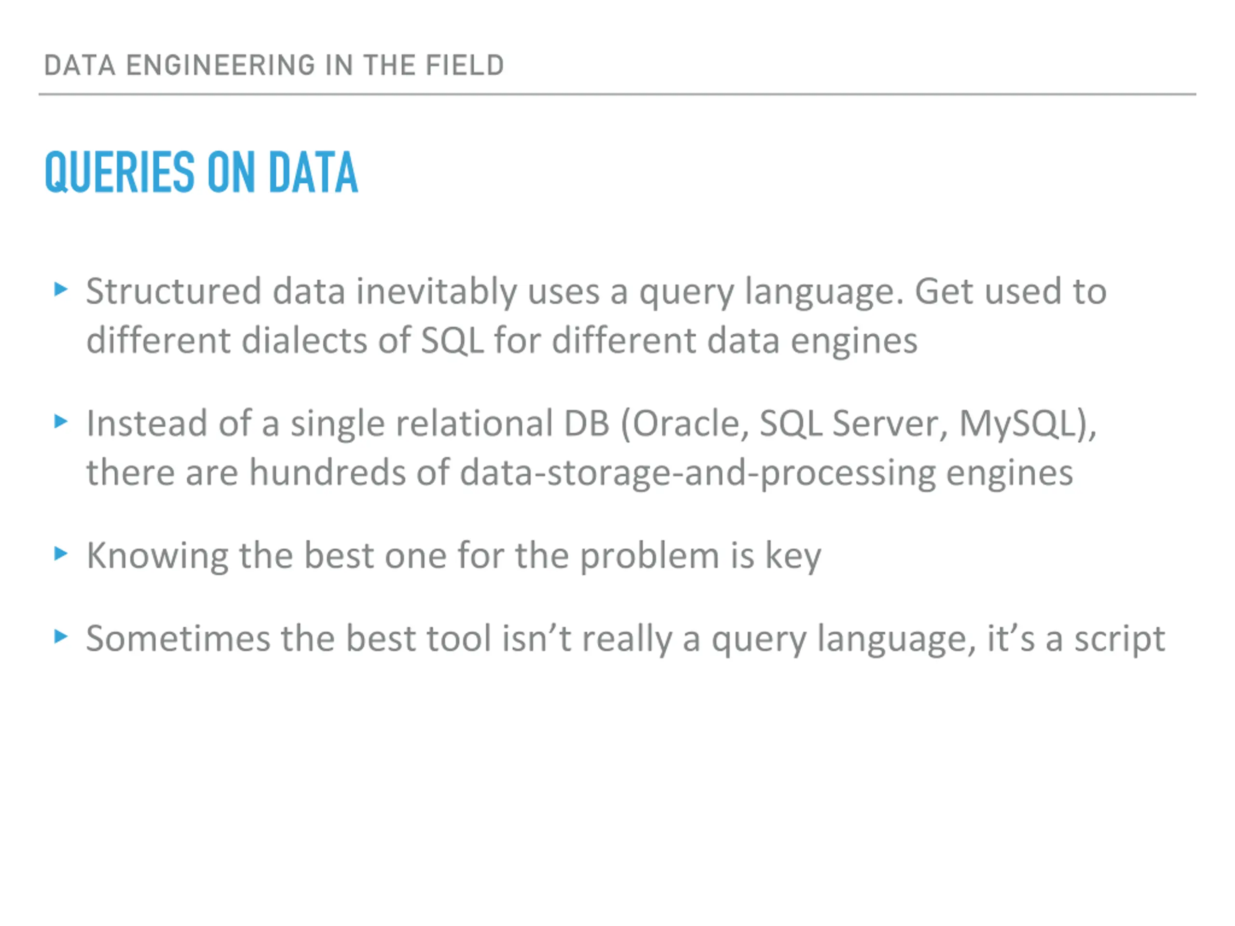Screen dimensions: 1235x926
Task: Click the text 'Knowing the best one for the problem is key'
Action: (x=454, y=556)
